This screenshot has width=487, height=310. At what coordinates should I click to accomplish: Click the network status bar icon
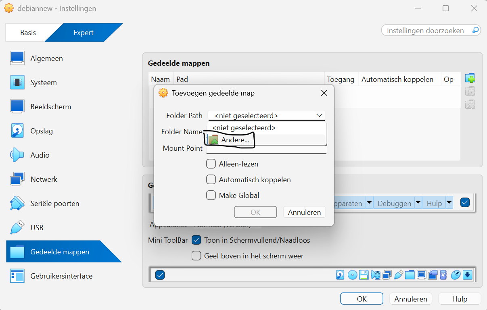pyautogui.click(x=387, y=275)
